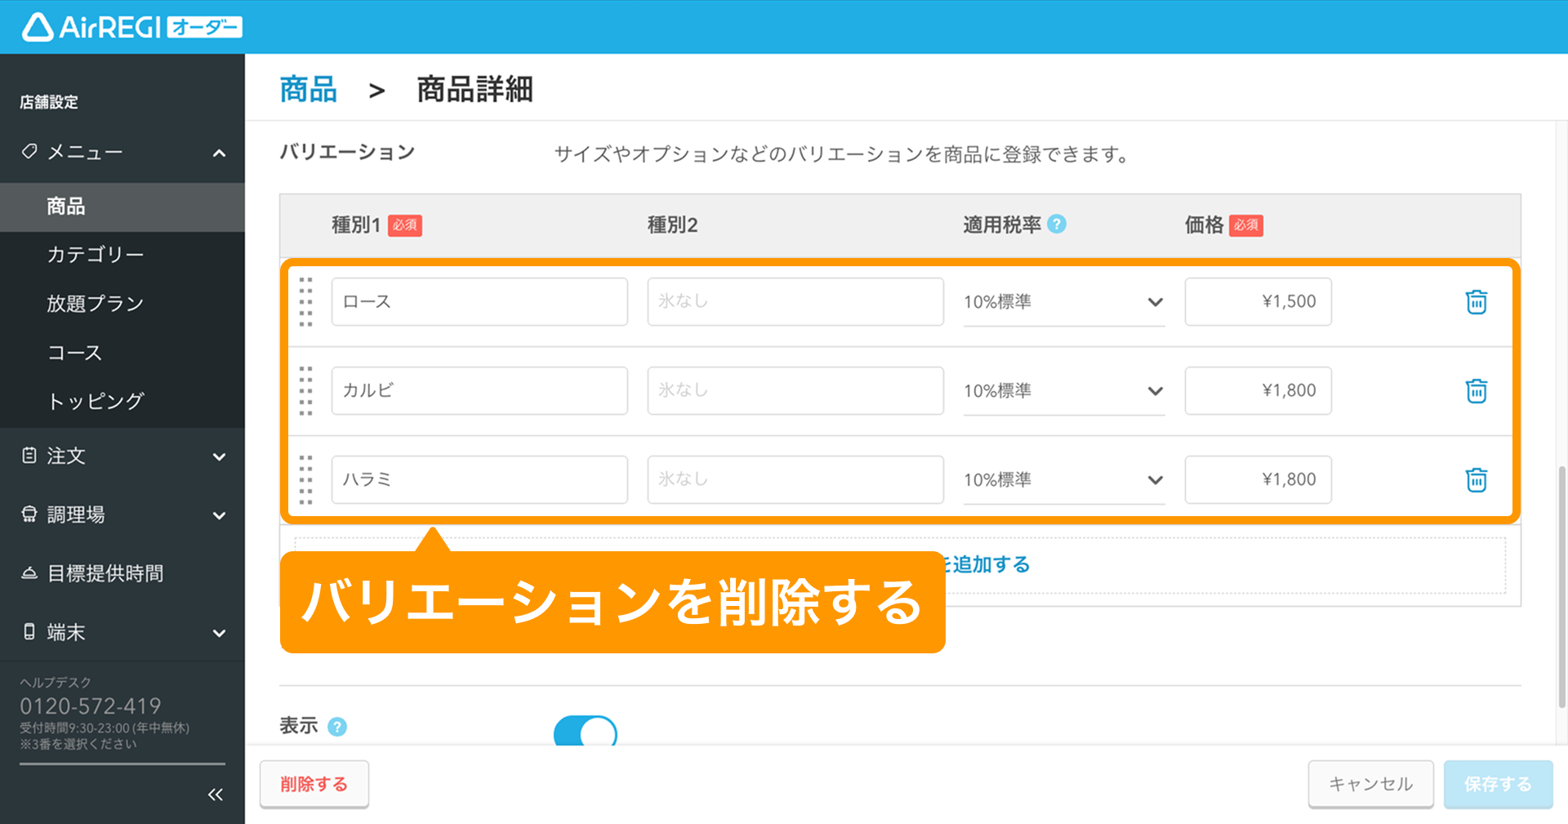
Task: Delete the ロース variation with trash icon
Action: coord(1477,302)
